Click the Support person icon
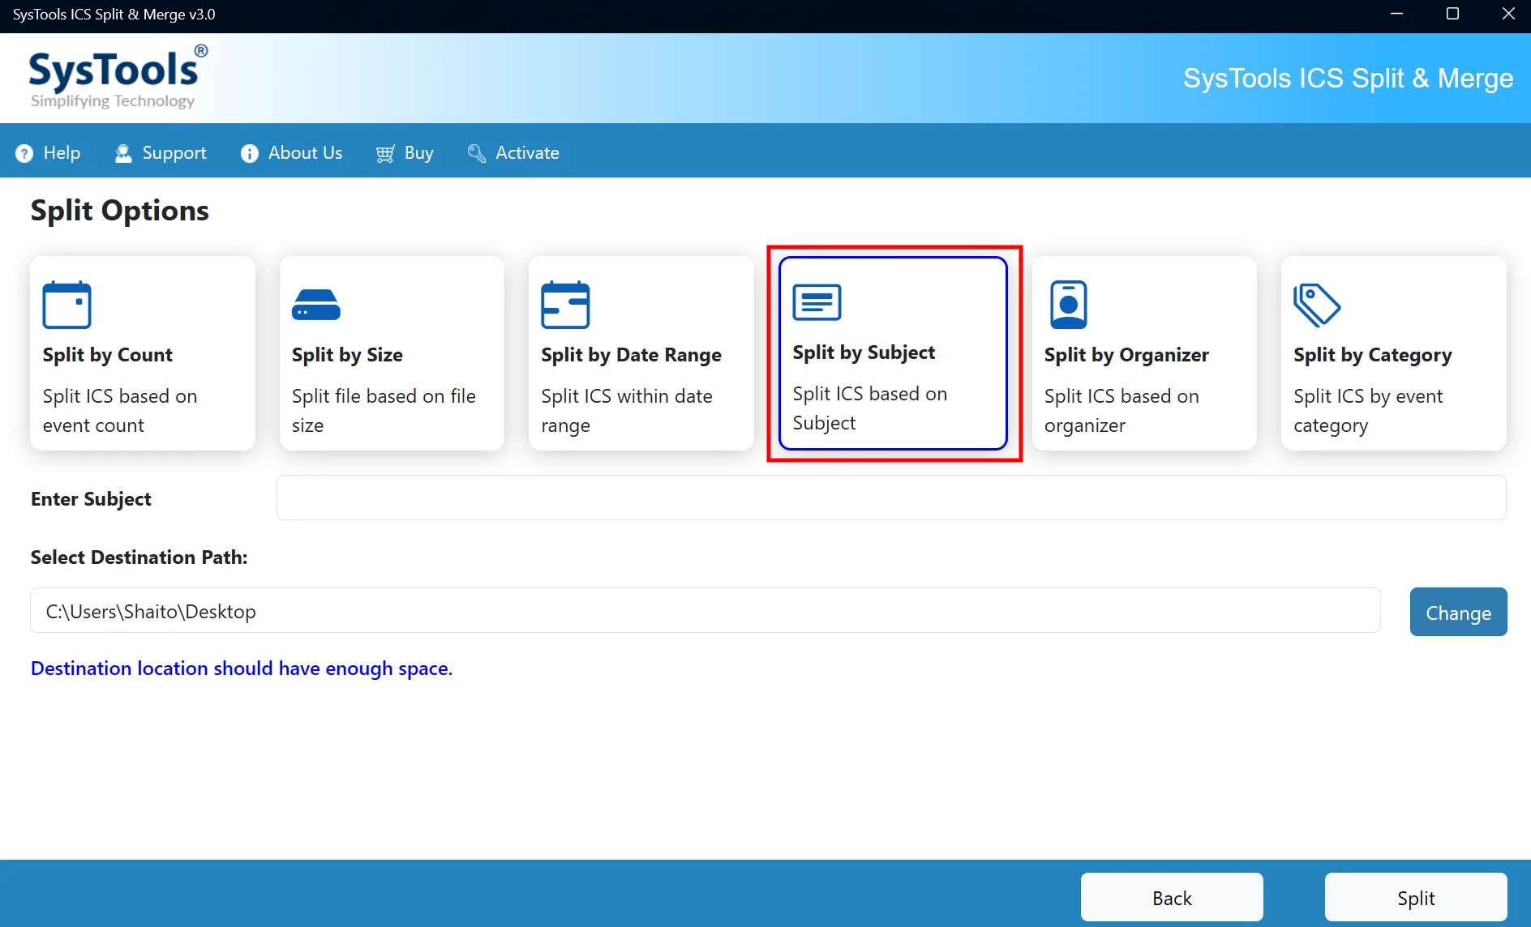Image resolution: width=1531 pixels, height=927 pixels. pyautogui.click(x=123, y=153)
